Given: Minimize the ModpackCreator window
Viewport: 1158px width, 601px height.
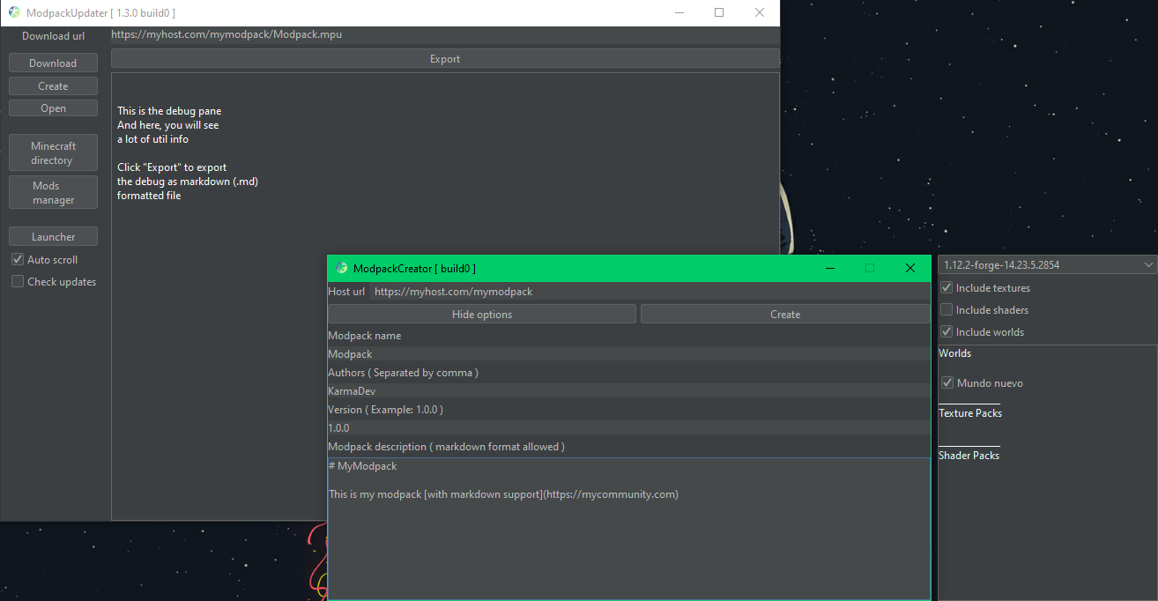Looking at the screenshot, I should [829, 268].
